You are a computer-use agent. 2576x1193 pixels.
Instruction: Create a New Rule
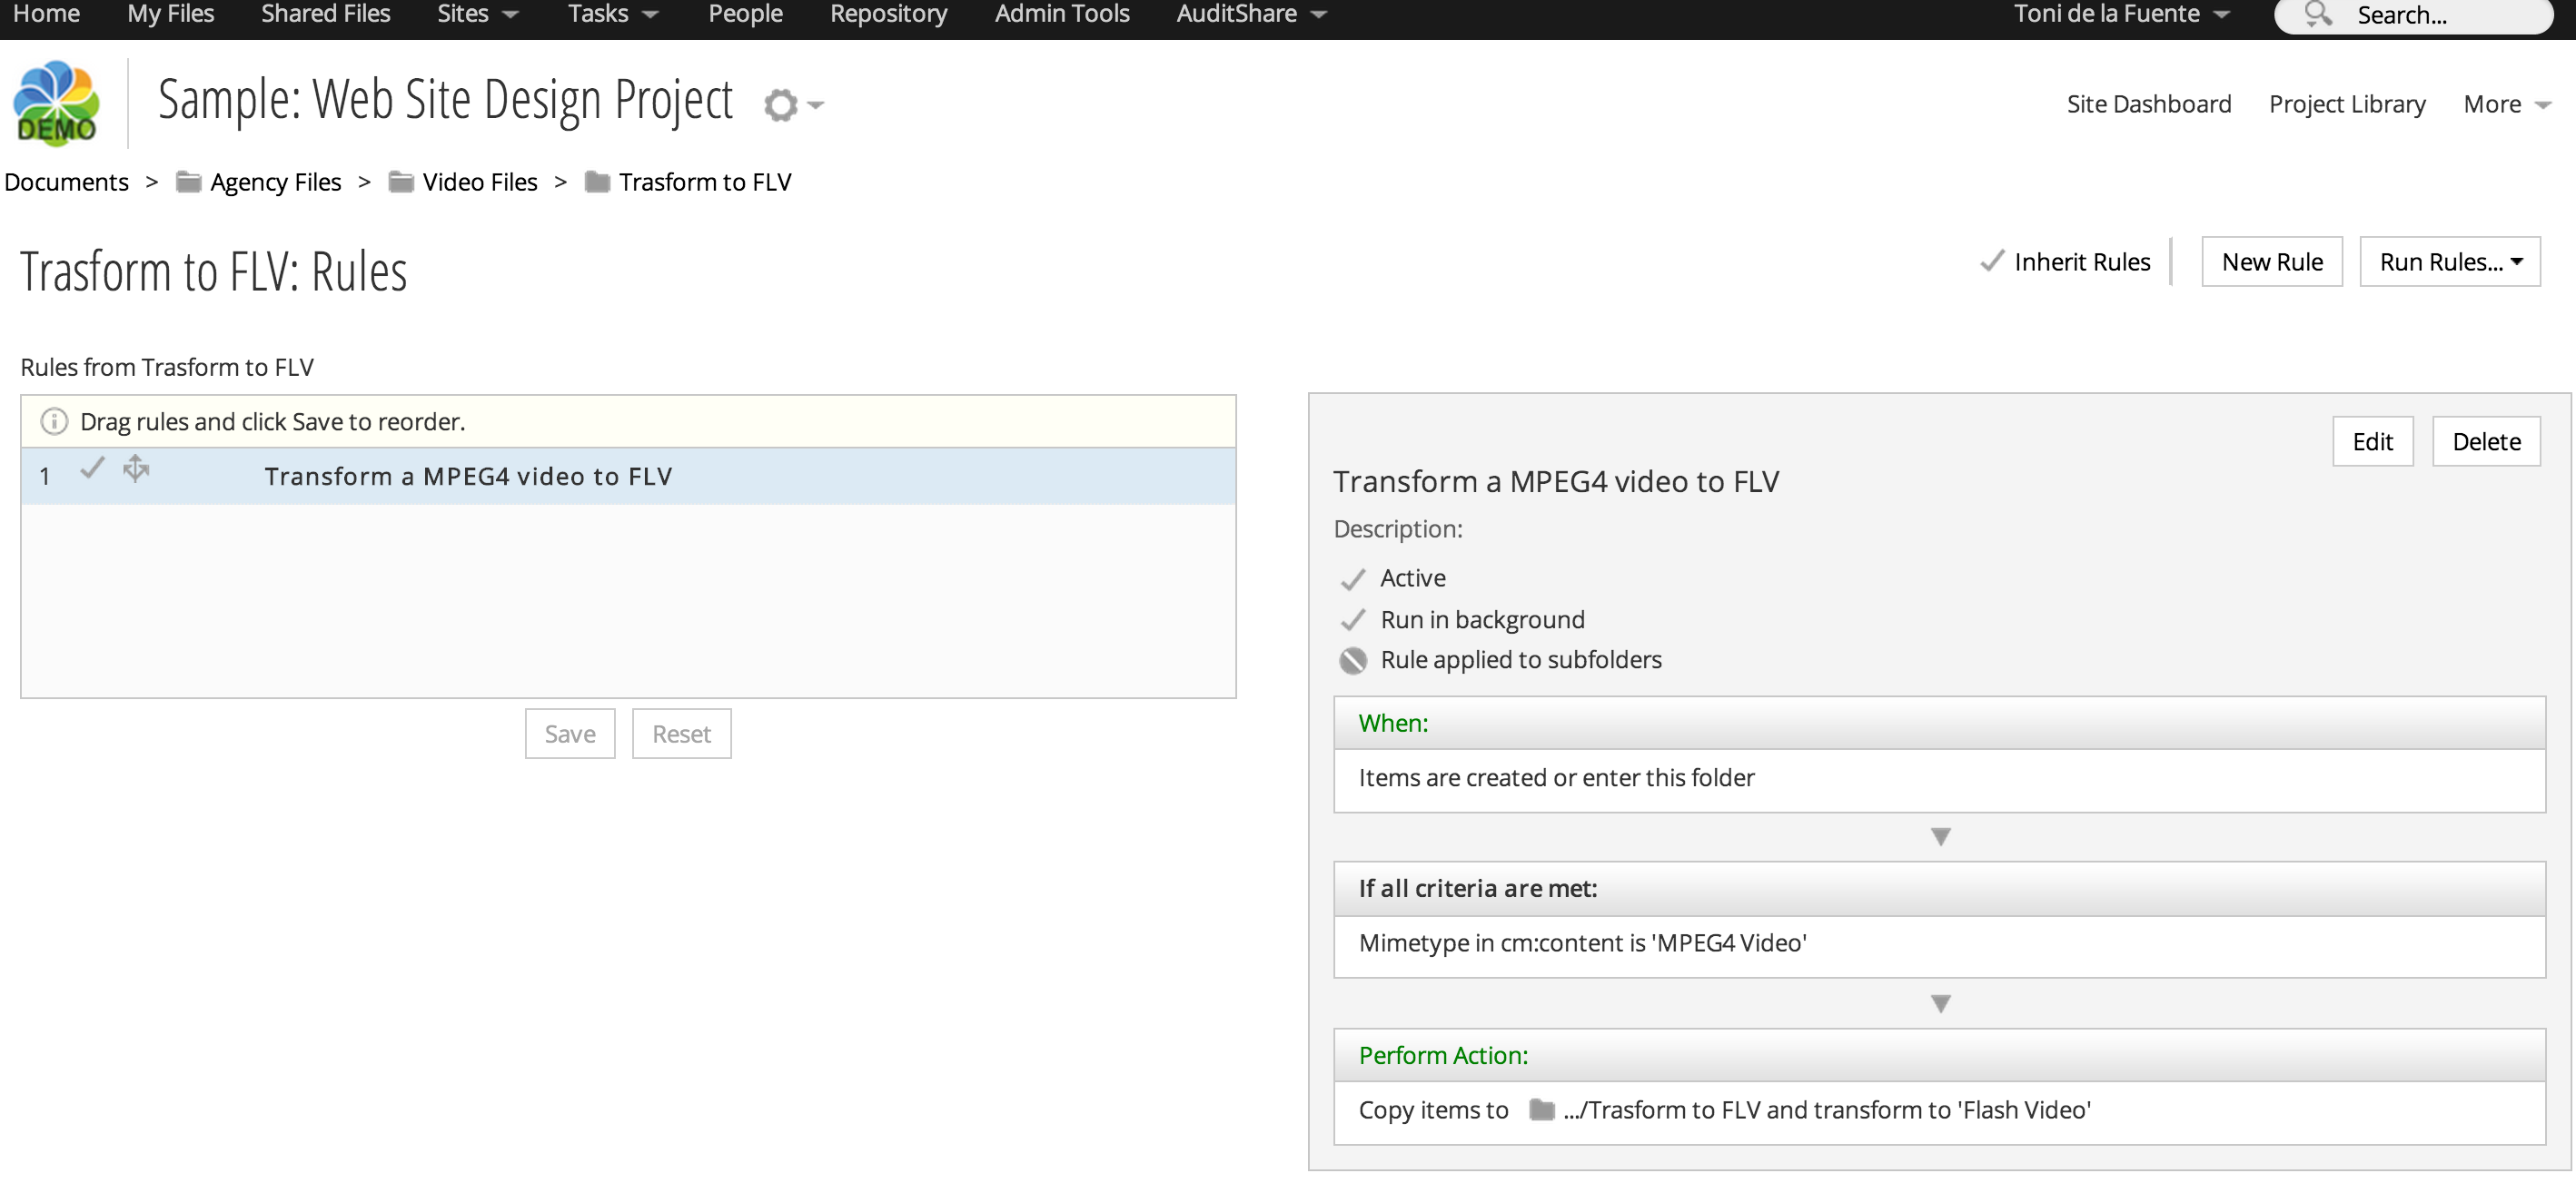pyautogui.click(x=2271, y=261)
